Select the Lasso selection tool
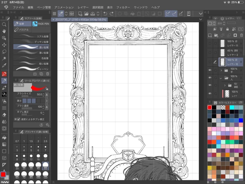Screen dimensions: 245x184 tap(4, 52)
